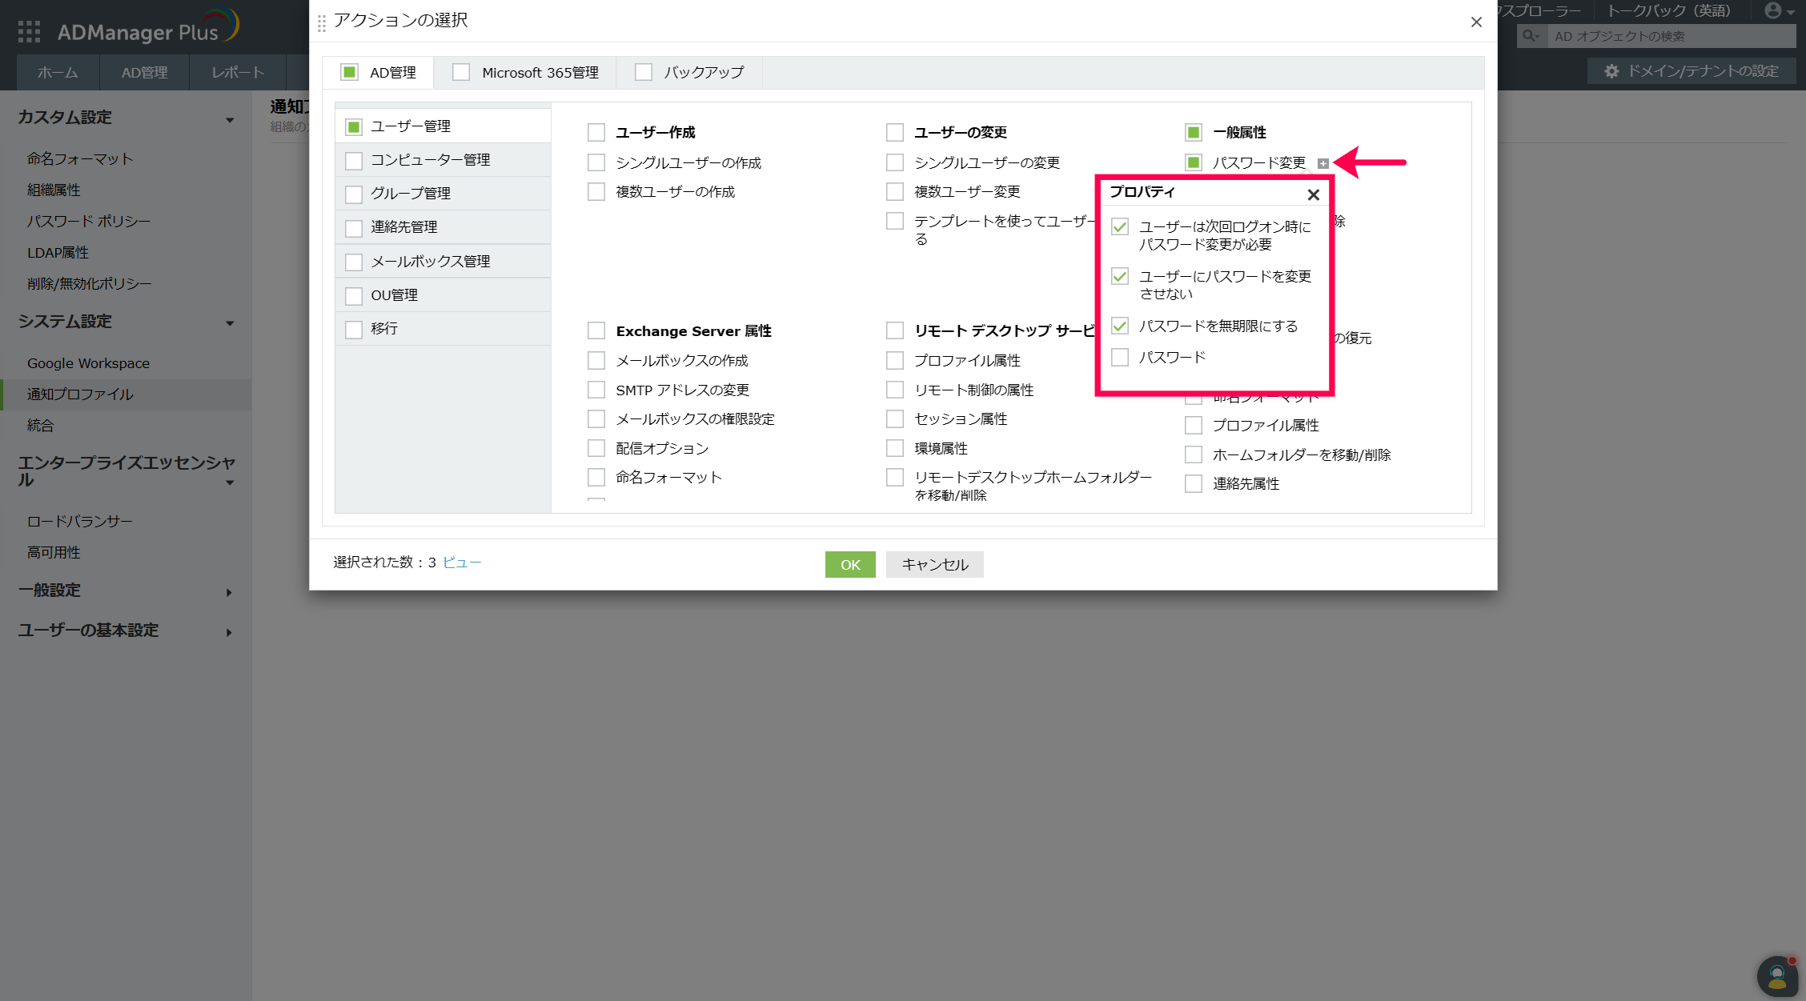Open the apps grid icon top-left

coord(29,31)
